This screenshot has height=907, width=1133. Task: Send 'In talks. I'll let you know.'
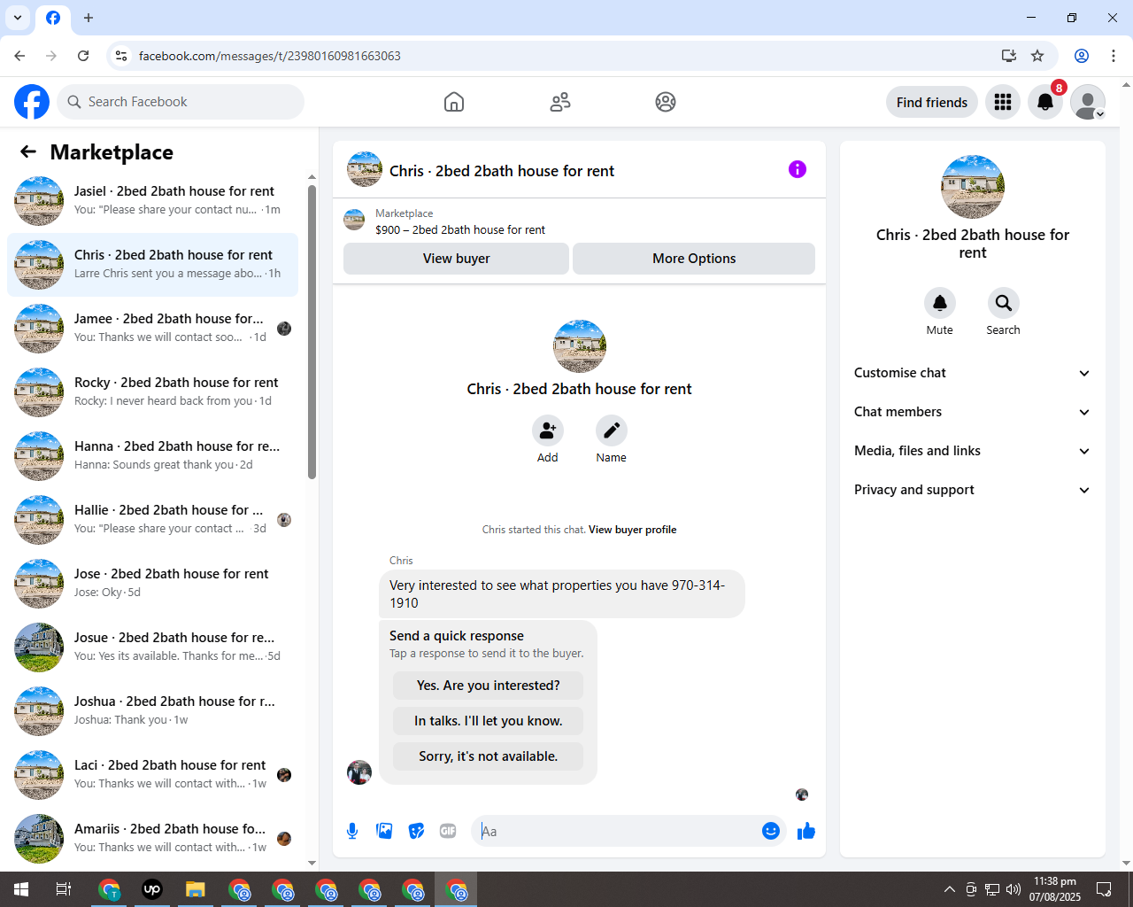(x=489, y=721)
